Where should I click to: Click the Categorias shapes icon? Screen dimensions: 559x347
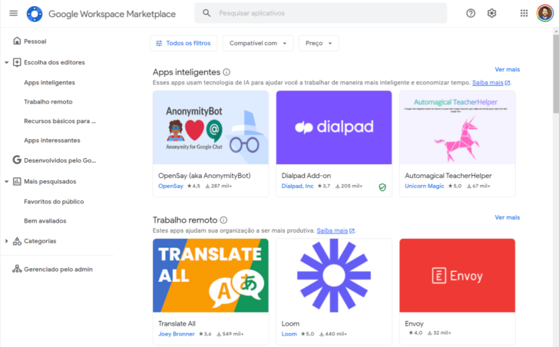tap(17, 241)
